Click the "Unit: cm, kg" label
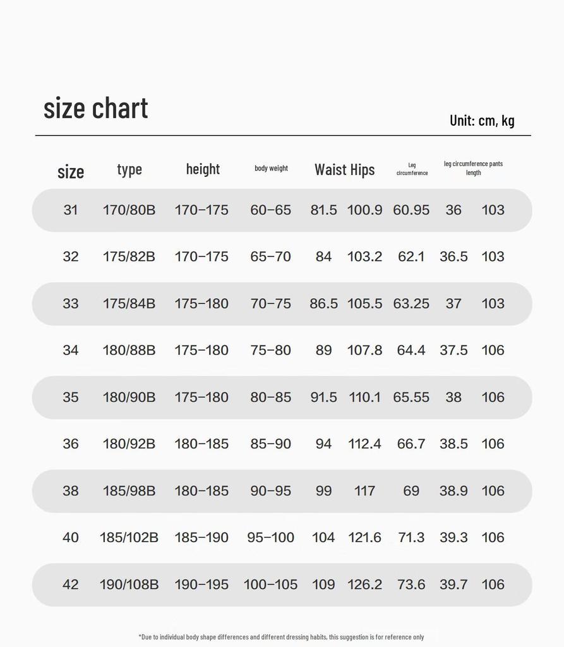 [x=482, y=120]
